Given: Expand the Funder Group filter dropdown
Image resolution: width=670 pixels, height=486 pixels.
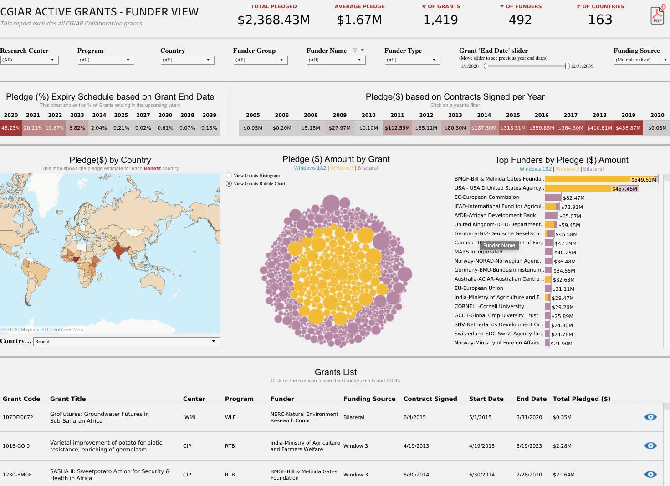Looking at the screenshot, I should (260, 60).
